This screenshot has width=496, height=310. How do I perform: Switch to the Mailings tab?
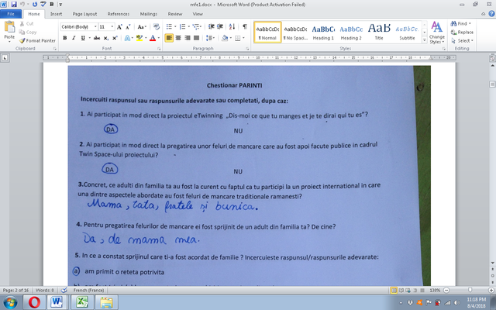click(149, 14)
